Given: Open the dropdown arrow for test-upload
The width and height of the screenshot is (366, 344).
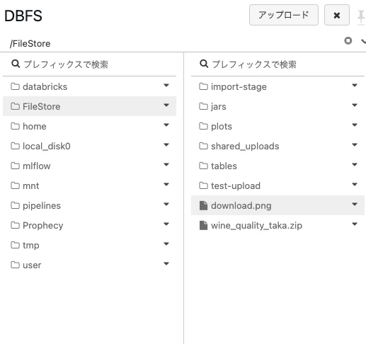Looking at the screenshot, I should (355, 184).
